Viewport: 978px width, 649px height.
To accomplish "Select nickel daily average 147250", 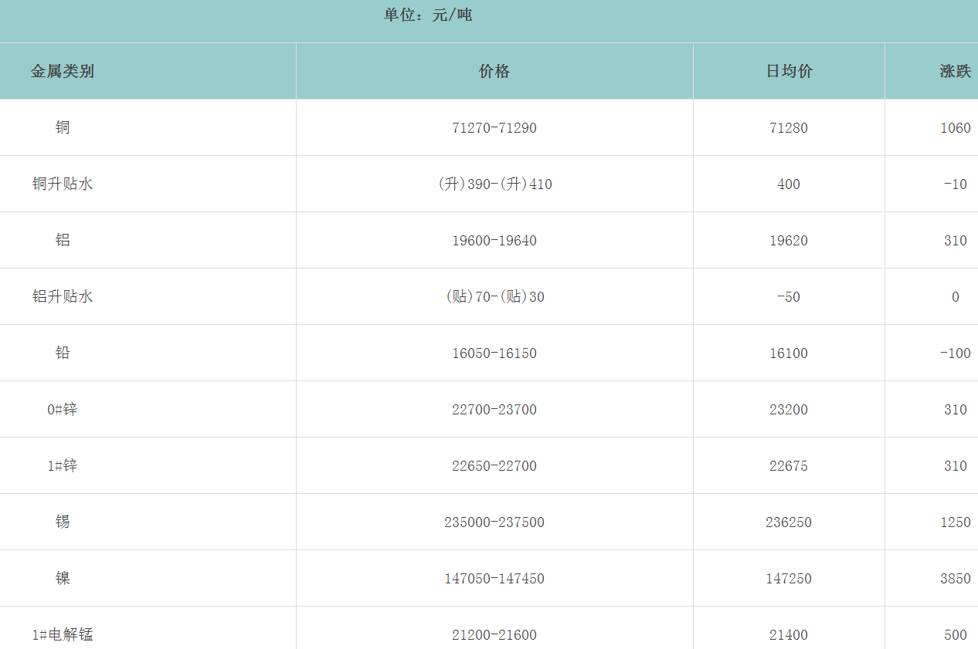I will pos(789,579).
